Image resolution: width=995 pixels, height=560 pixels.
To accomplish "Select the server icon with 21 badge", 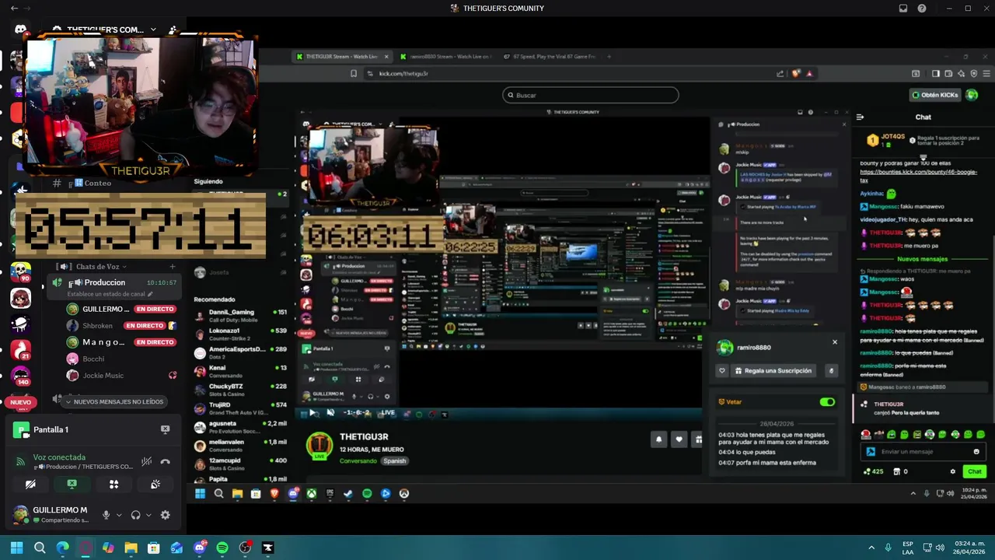I will pos(20,350).
